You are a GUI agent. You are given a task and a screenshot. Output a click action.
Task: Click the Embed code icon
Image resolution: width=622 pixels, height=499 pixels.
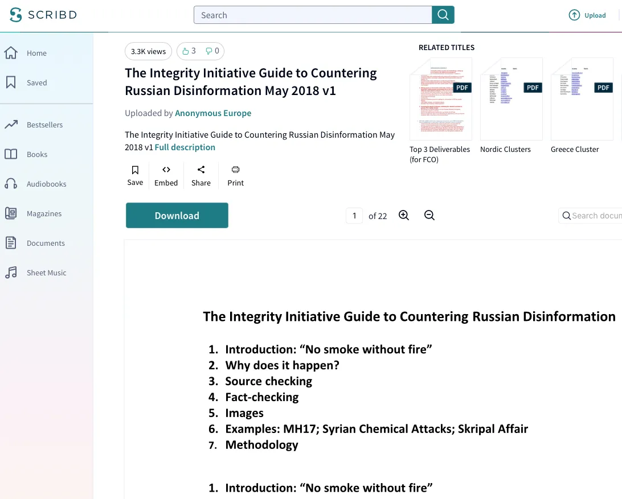pyautogui.click(x=166, y=170)
